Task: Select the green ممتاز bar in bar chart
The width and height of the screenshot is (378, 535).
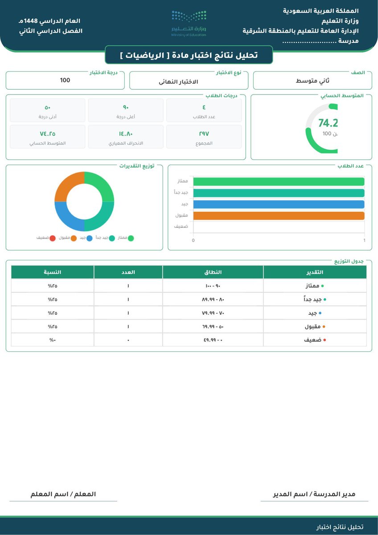Action: point(279,181)
